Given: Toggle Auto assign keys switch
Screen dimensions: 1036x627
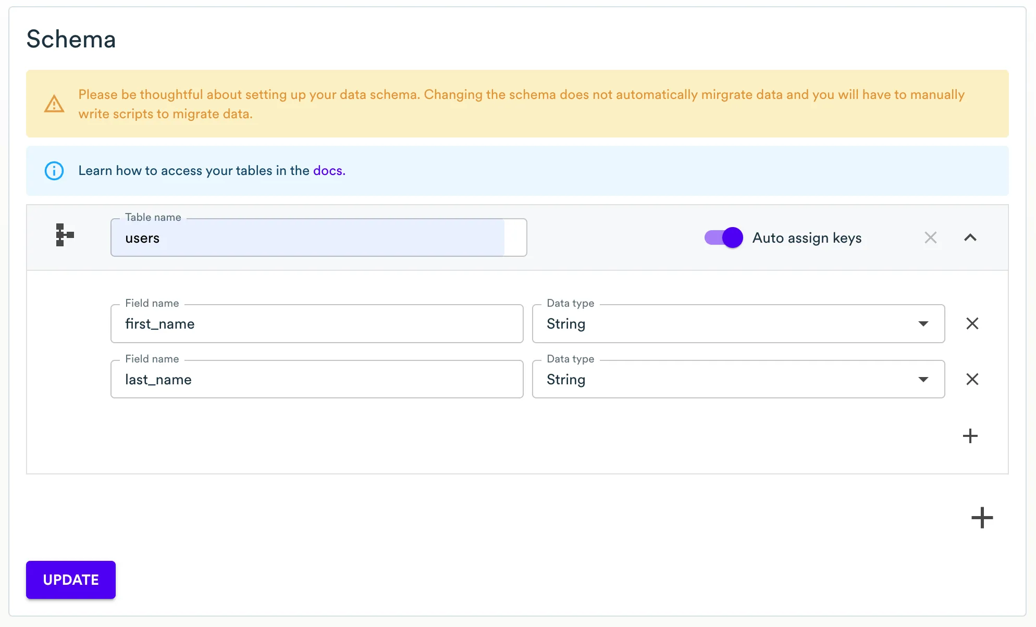Looking at the screenshot, I should (x=723, y=238).
